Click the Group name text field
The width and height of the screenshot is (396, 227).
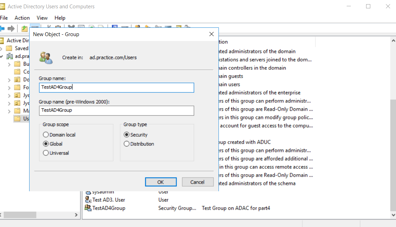(x=116, y=87)
